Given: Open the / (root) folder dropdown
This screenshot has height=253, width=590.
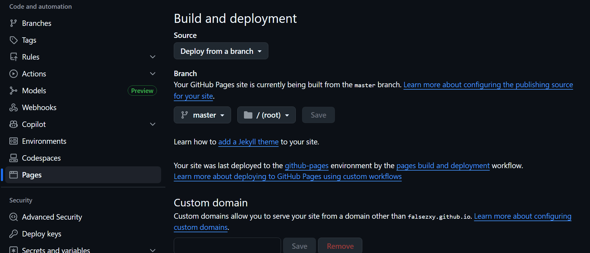Looking at the screenshot, I should coord(266,115).
